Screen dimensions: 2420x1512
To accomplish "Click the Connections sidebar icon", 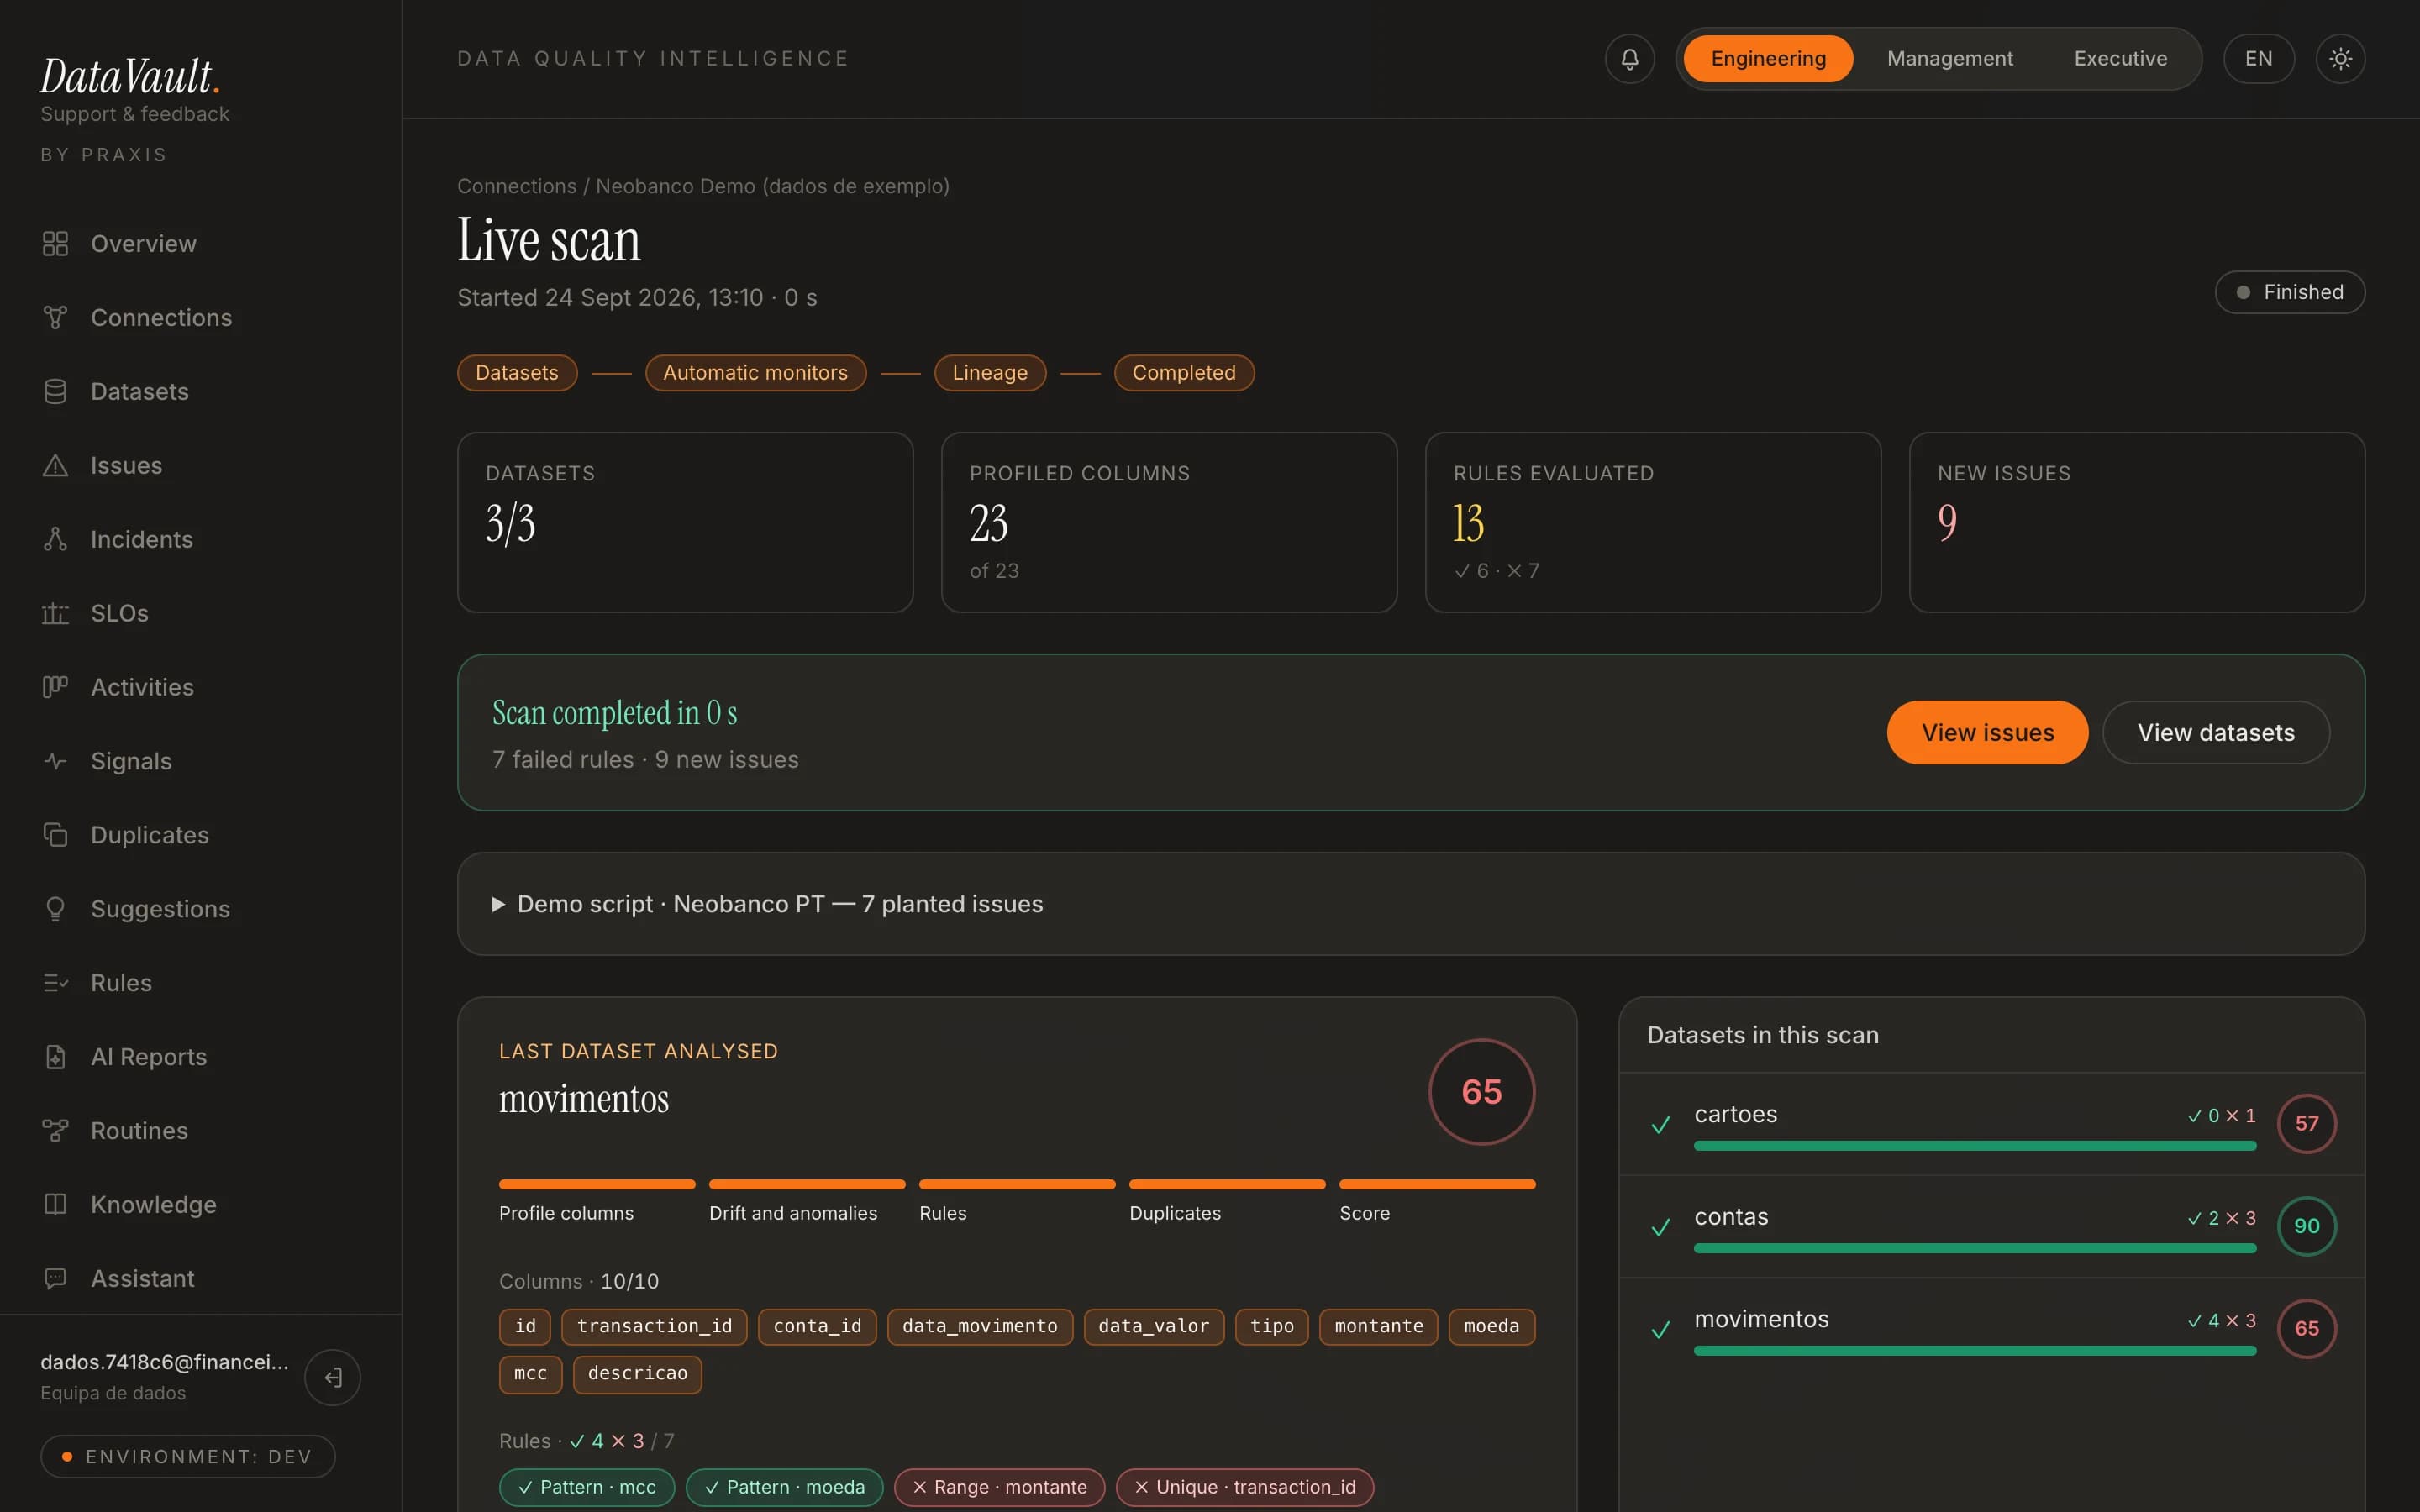I will (55, 318).
